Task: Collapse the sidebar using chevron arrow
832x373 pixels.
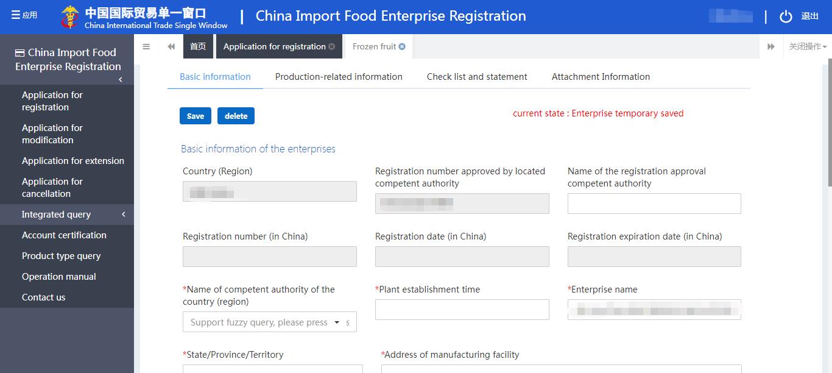Action: click(121, 80)
